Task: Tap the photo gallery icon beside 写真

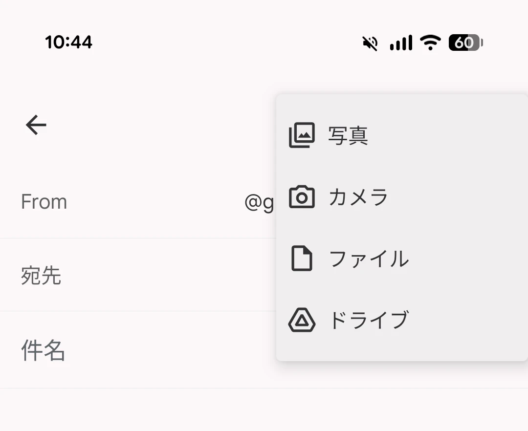Action: pyautogui.click(x=302, y=135)
